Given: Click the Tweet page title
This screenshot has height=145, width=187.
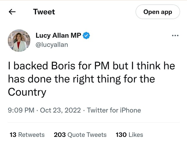Looking at the screenshot, I should [44, 12].
